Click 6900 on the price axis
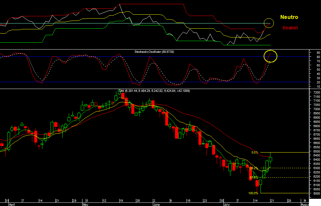This screenshot has width=321, height=206. click(x=316, y=118)
